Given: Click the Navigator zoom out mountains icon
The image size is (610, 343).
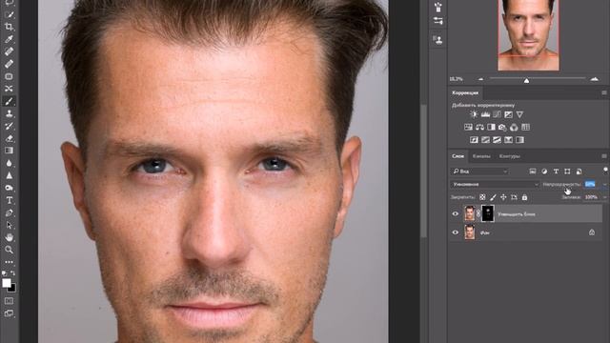Looking at the screenshot, I should click(x=480, y=79).
